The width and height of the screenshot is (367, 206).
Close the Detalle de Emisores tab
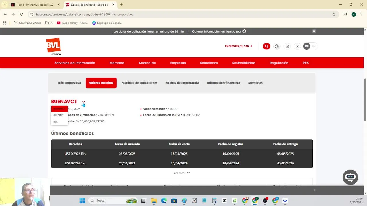coord(113,5)
